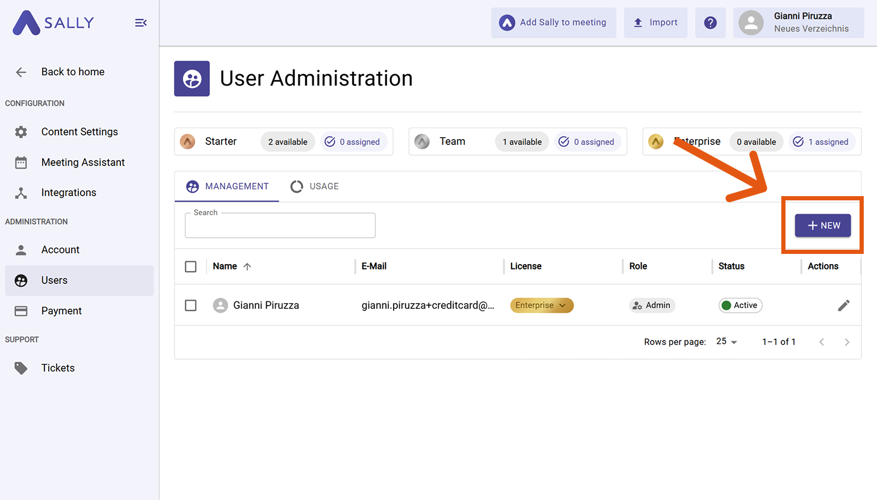The width and height of the screenshot is (877, 500).
Task: Toggle the select-all header checkbox
Action: (191, 267)
